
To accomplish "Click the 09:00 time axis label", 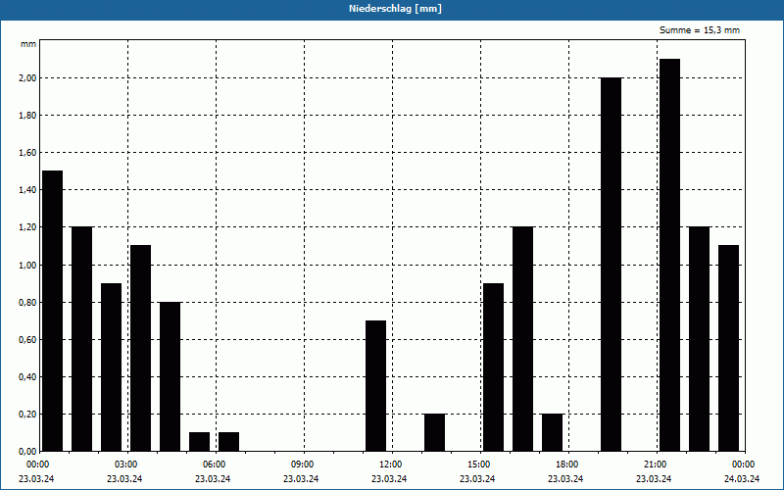I will [x=302, y=465].
